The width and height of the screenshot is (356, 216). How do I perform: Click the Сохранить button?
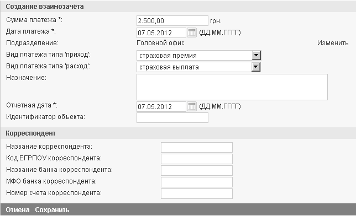coord(52,210)
